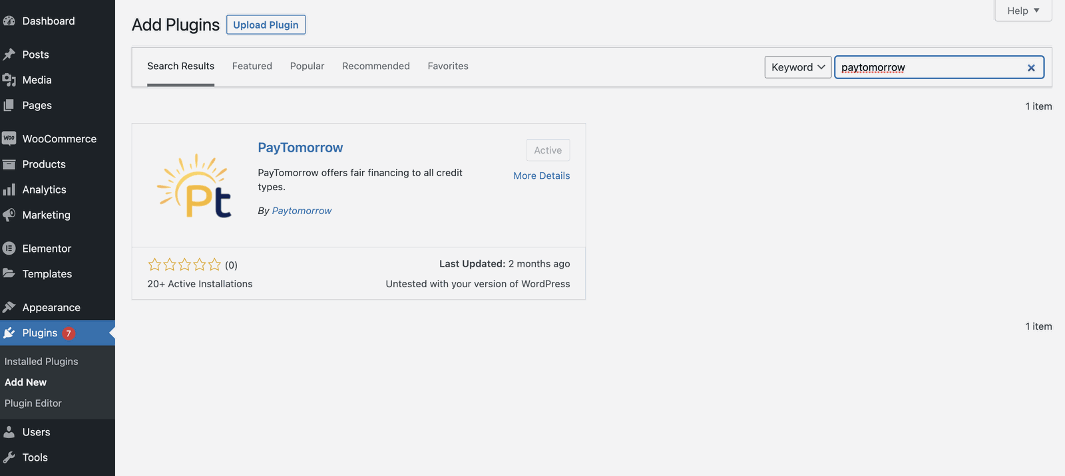This screenshot has width=1065, height=476.
Task: Click the Dashboard gauge icon
Action: tap(9, 21)
